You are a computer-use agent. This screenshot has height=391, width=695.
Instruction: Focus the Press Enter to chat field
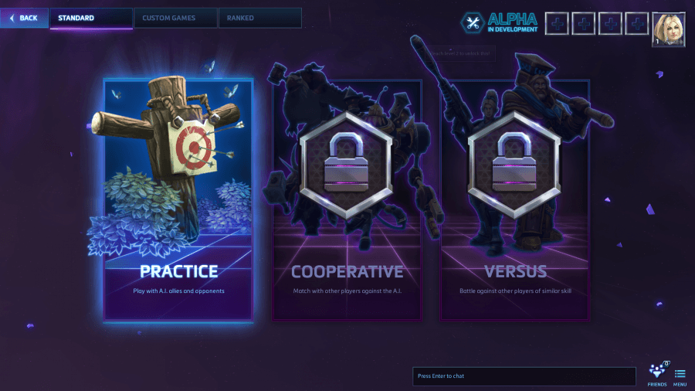pyautogui.click(x=524, y=376)
